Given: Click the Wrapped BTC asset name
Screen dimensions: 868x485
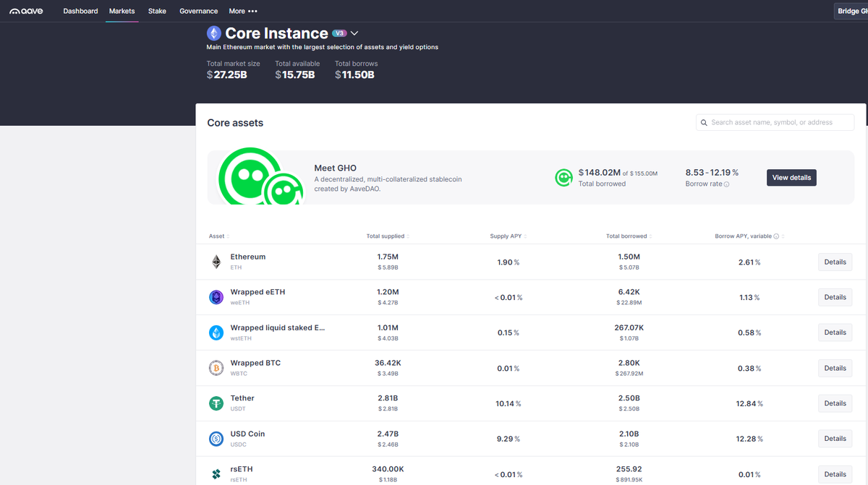Looking at the screenshot, I should [x=255, y=363].
